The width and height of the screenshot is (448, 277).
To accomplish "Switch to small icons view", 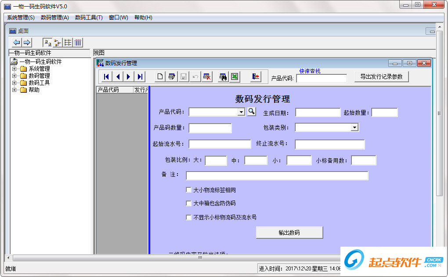I will (58, 43).
